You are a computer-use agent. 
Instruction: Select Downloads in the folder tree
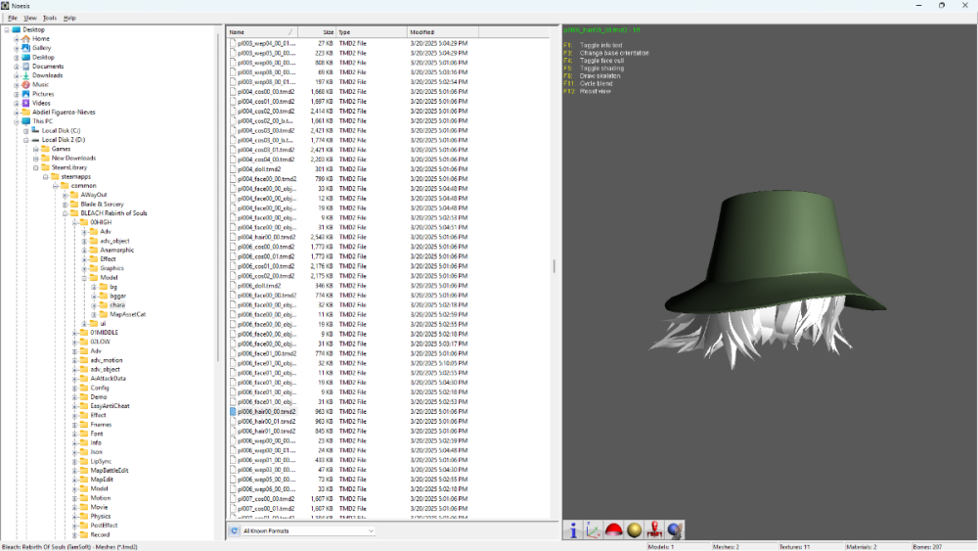47,75
